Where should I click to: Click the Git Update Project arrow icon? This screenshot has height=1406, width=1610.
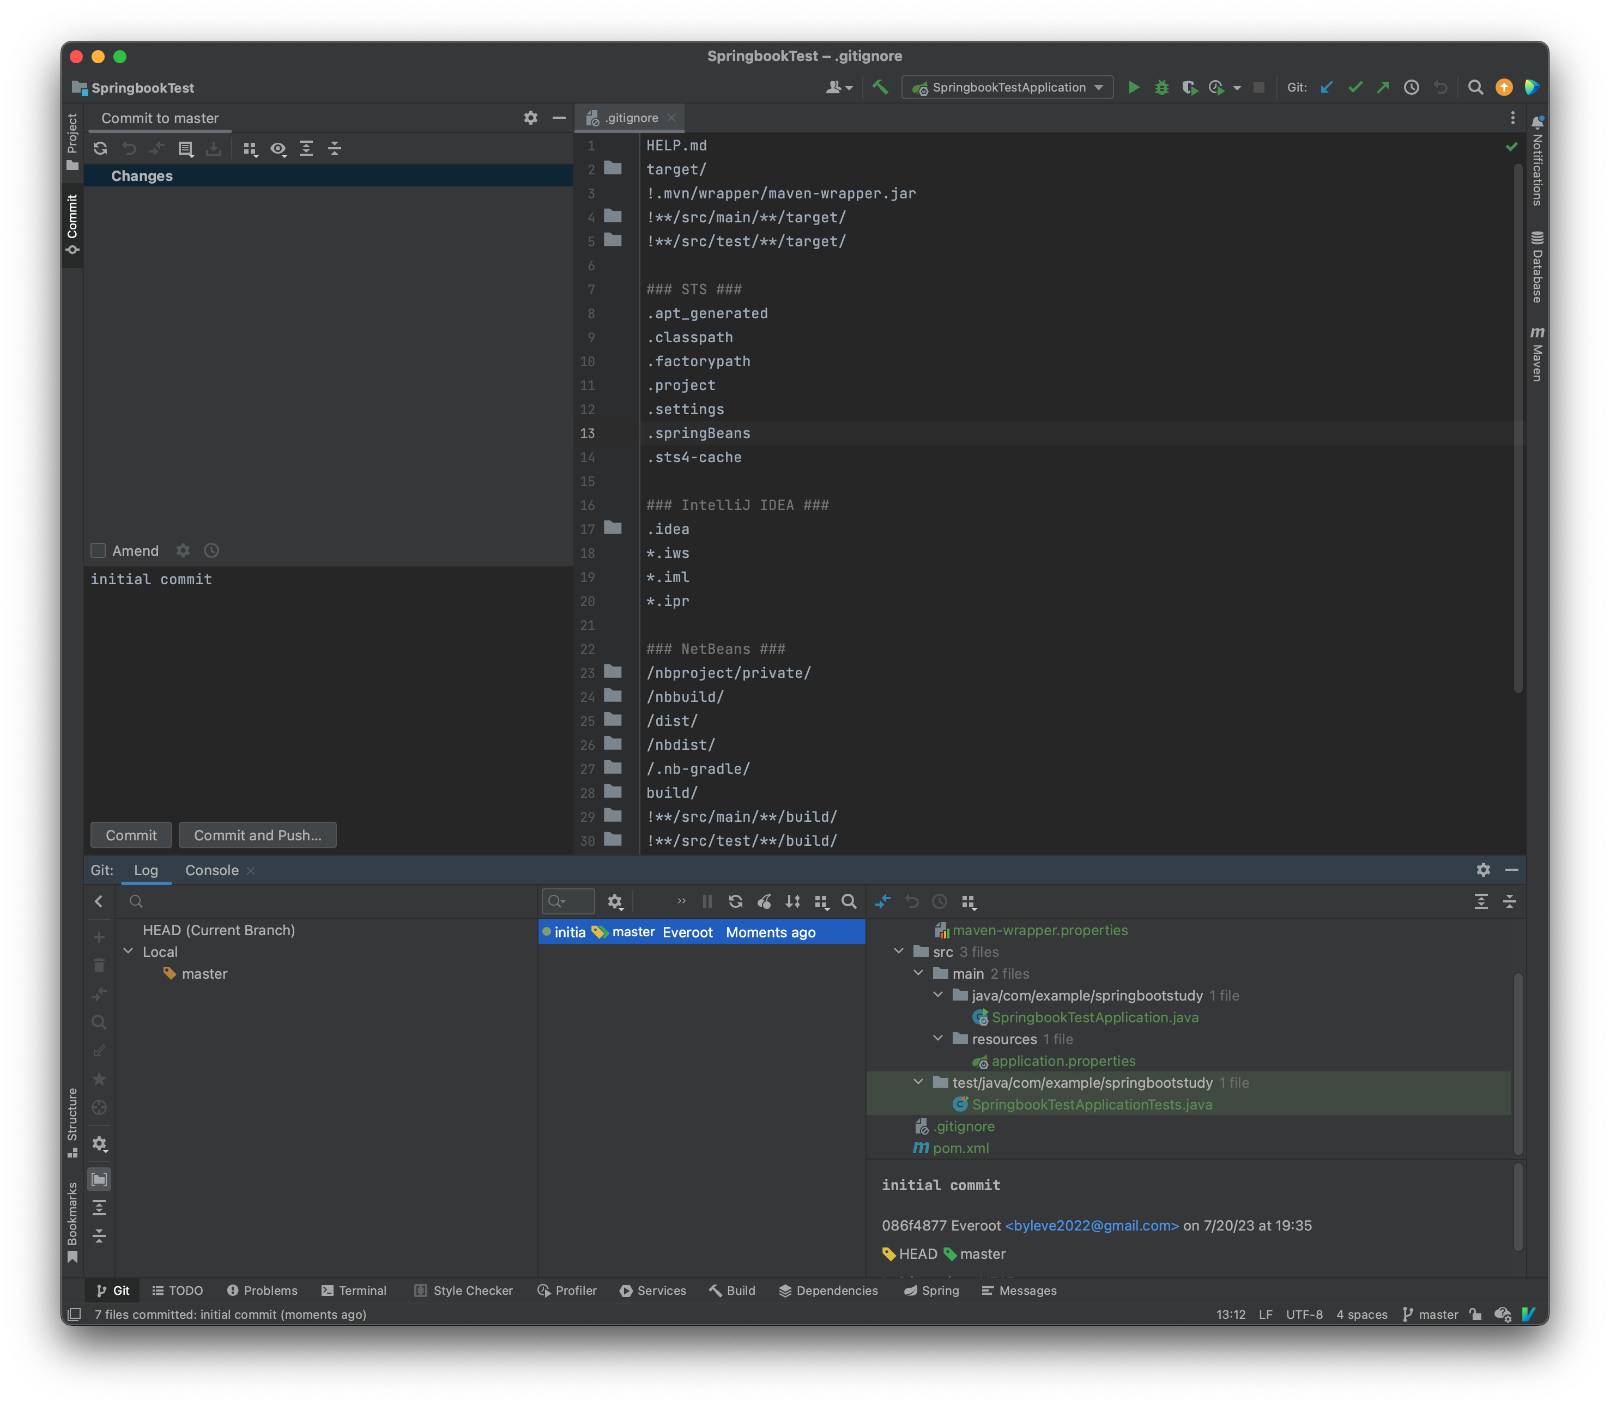click(1326, 88)
